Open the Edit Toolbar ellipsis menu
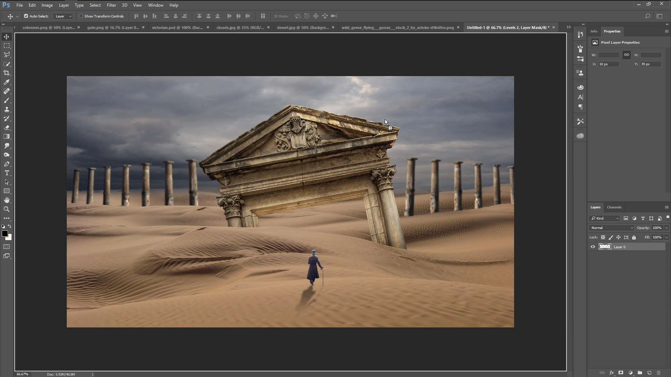Image resolution: width=671 pixels, height=377 pixels. click(x=7, y=218)
